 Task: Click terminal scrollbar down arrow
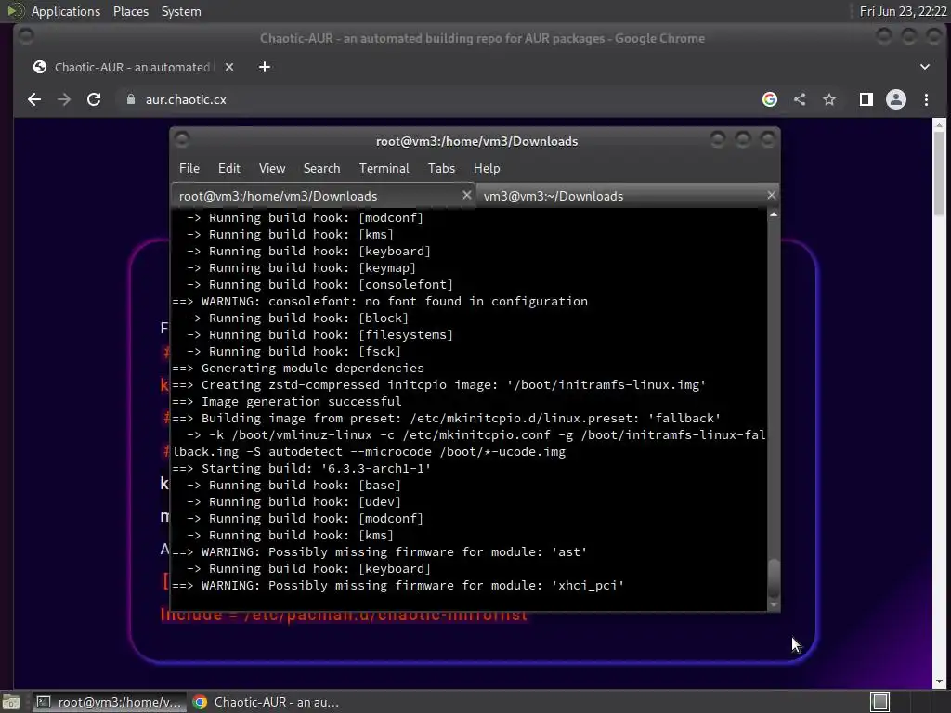pos(774,604)
